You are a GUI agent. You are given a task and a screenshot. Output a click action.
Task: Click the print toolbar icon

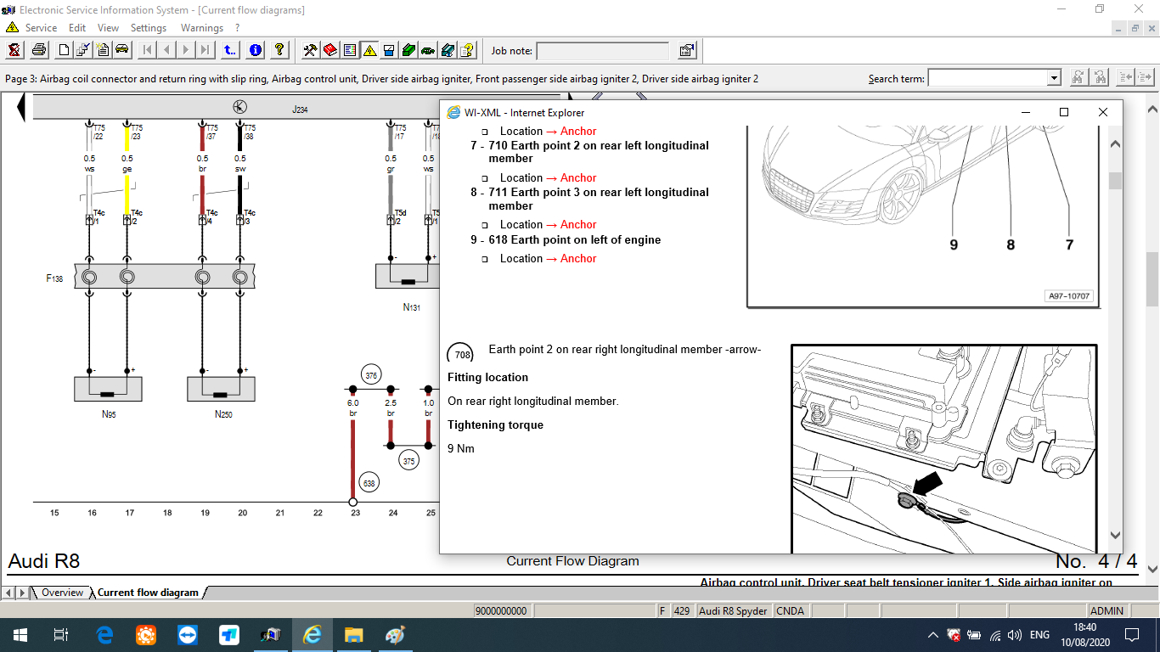pos(39,50)
